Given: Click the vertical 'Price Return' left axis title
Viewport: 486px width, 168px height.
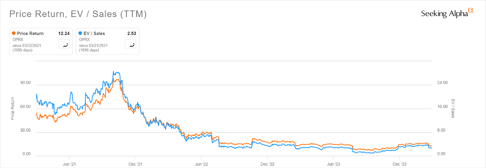Looking at the screenshot, I should [x=13, y=108].
